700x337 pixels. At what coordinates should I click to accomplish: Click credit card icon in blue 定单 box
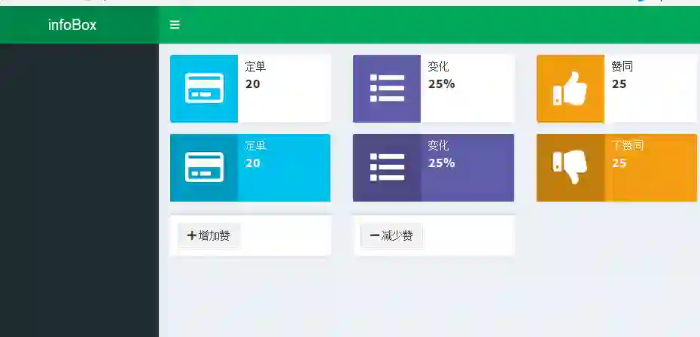click(204, 167)
